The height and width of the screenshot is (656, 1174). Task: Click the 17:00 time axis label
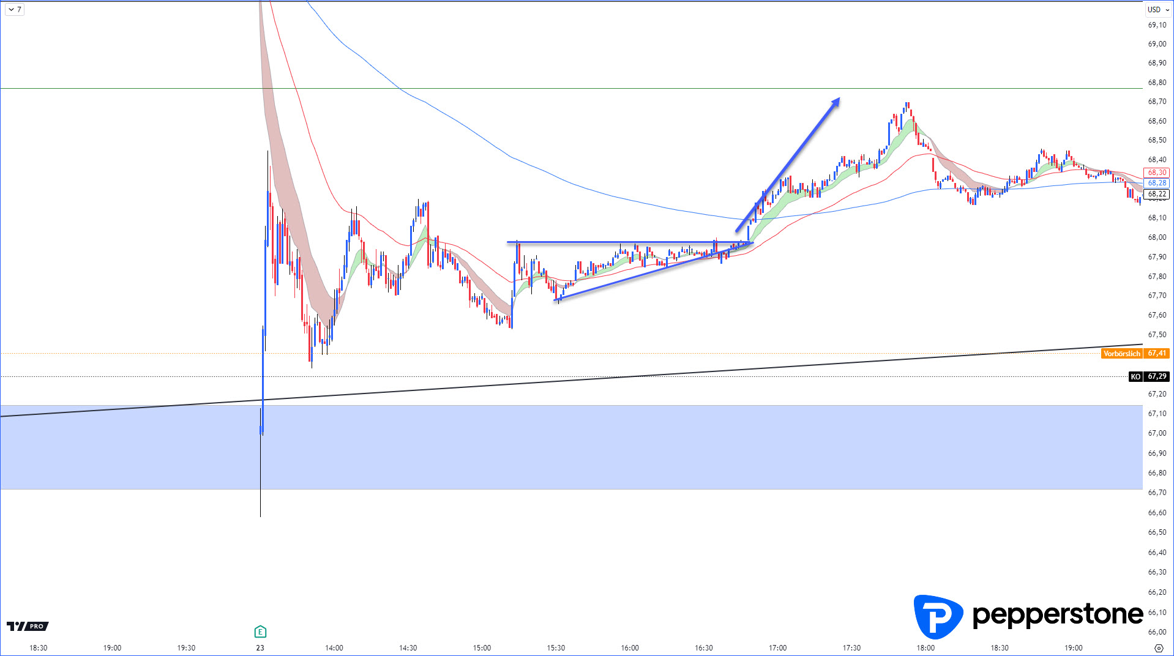[778, 648]
